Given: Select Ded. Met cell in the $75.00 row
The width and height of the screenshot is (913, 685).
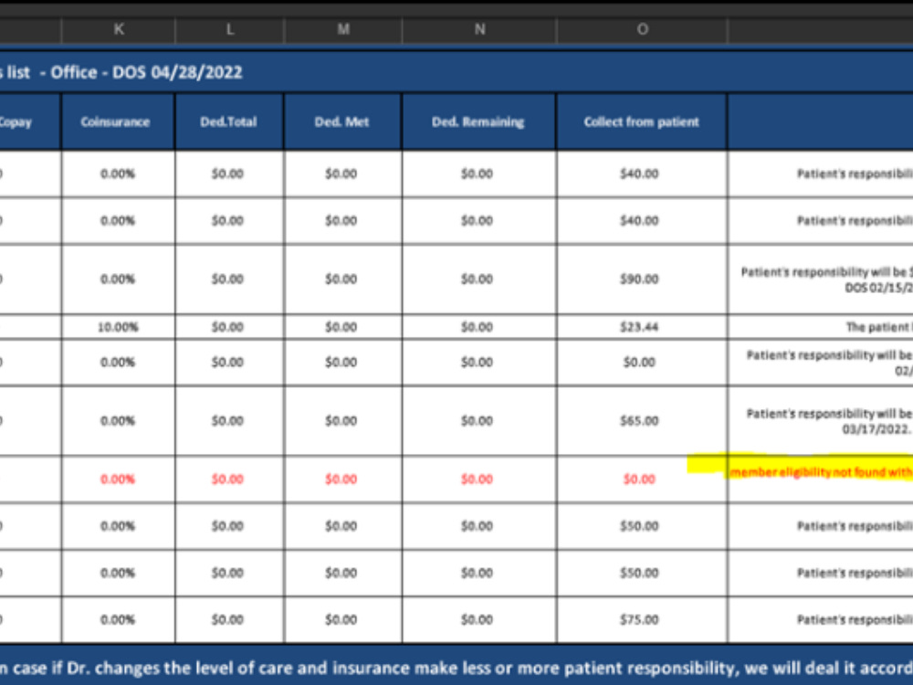Looking at the screenshot, I should point(343,620).
